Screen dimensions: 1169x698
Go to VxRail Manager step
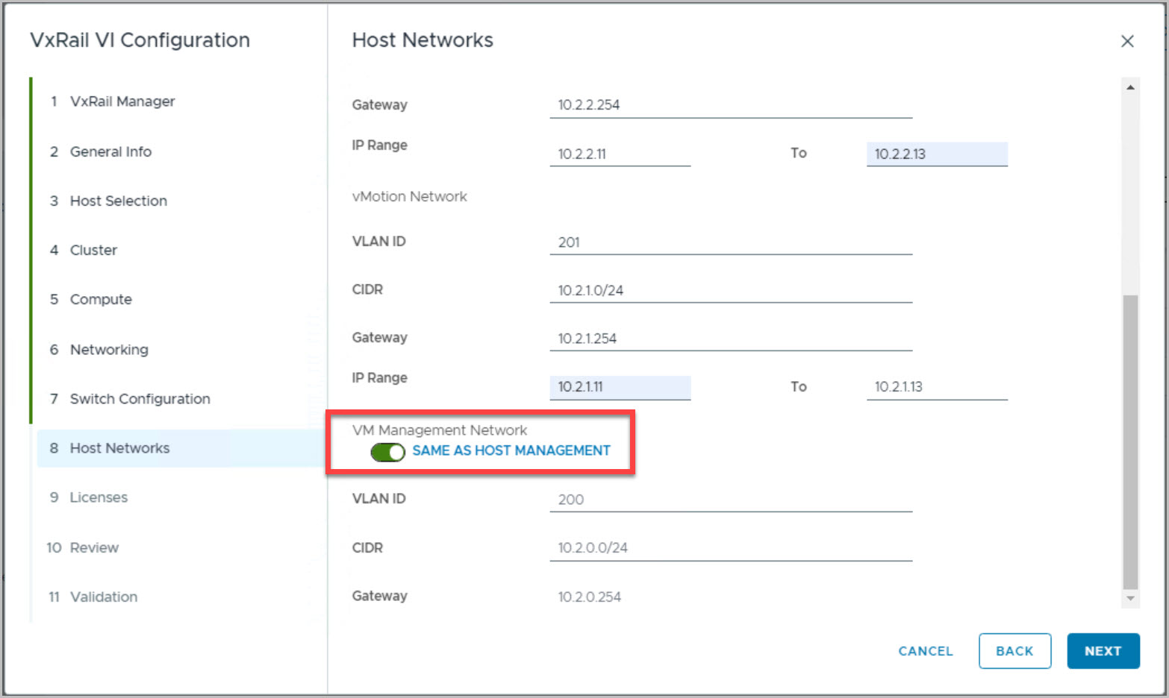pos(122,101)
